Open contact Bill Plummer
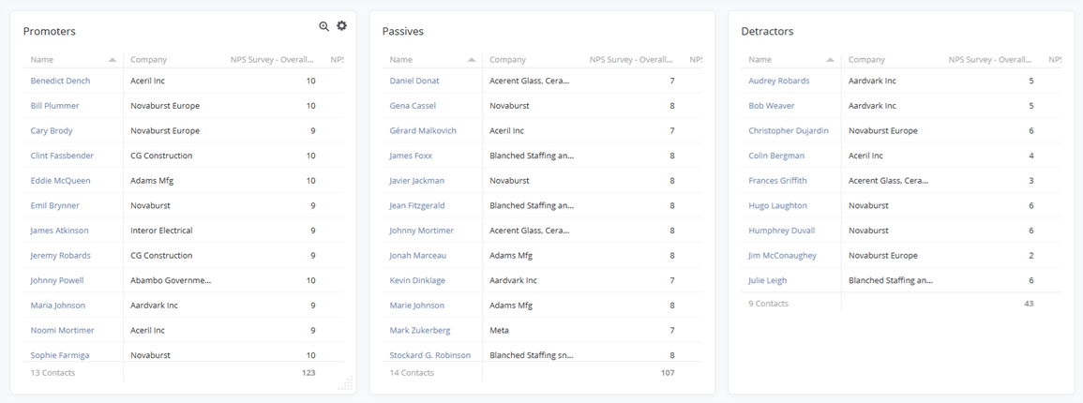 (54, 106)
